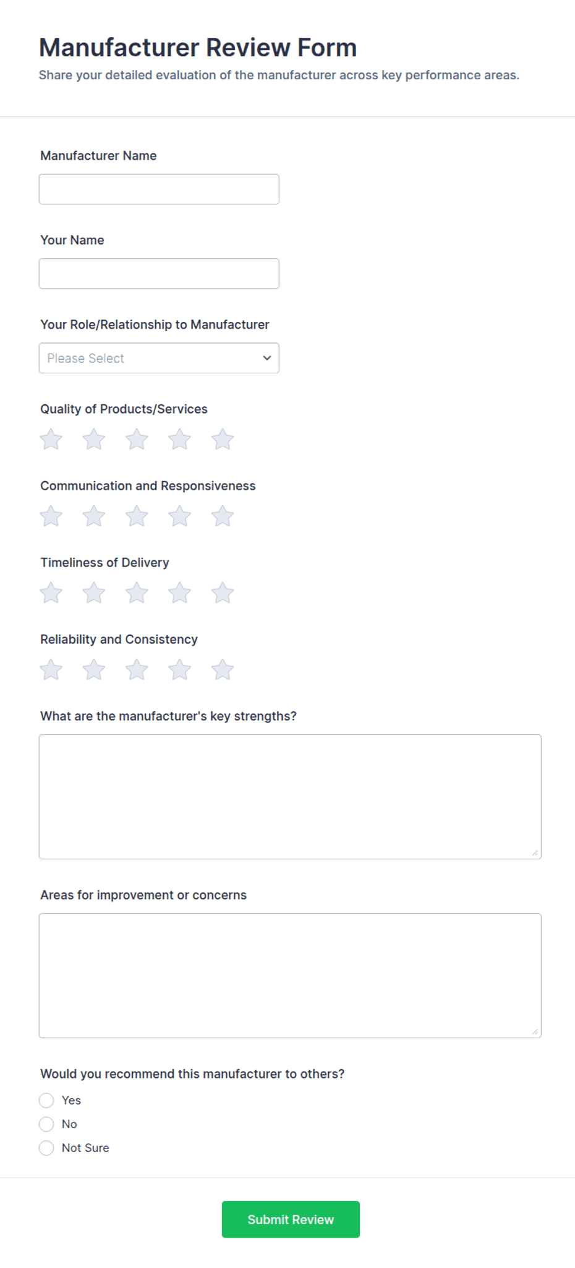
Task: Focus the Manufacturer Name field
Action: 159,189
